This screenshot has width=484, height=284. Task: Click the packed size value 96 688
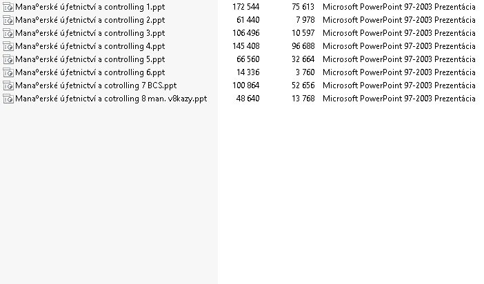303,46
